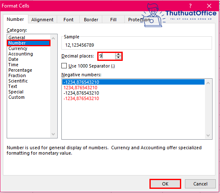This screenshot has width=220, height=193.
Task: Open the Protection tab
Action: [139, 20]
